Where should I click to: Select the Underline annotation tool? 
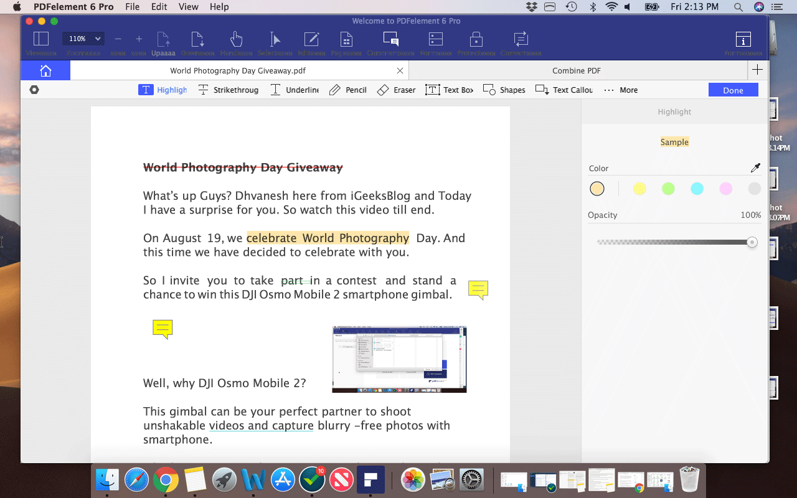point(295,90)
